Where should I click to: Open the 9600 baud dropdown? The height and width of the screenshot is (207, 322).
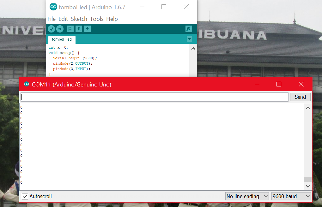[291, 196]
